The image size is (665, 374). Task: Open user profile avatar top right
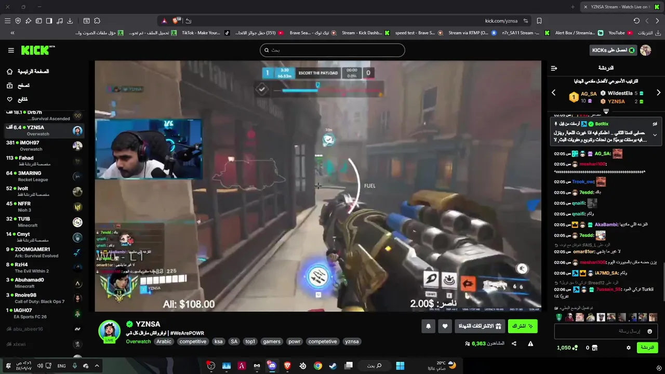(x=645, y=50)
